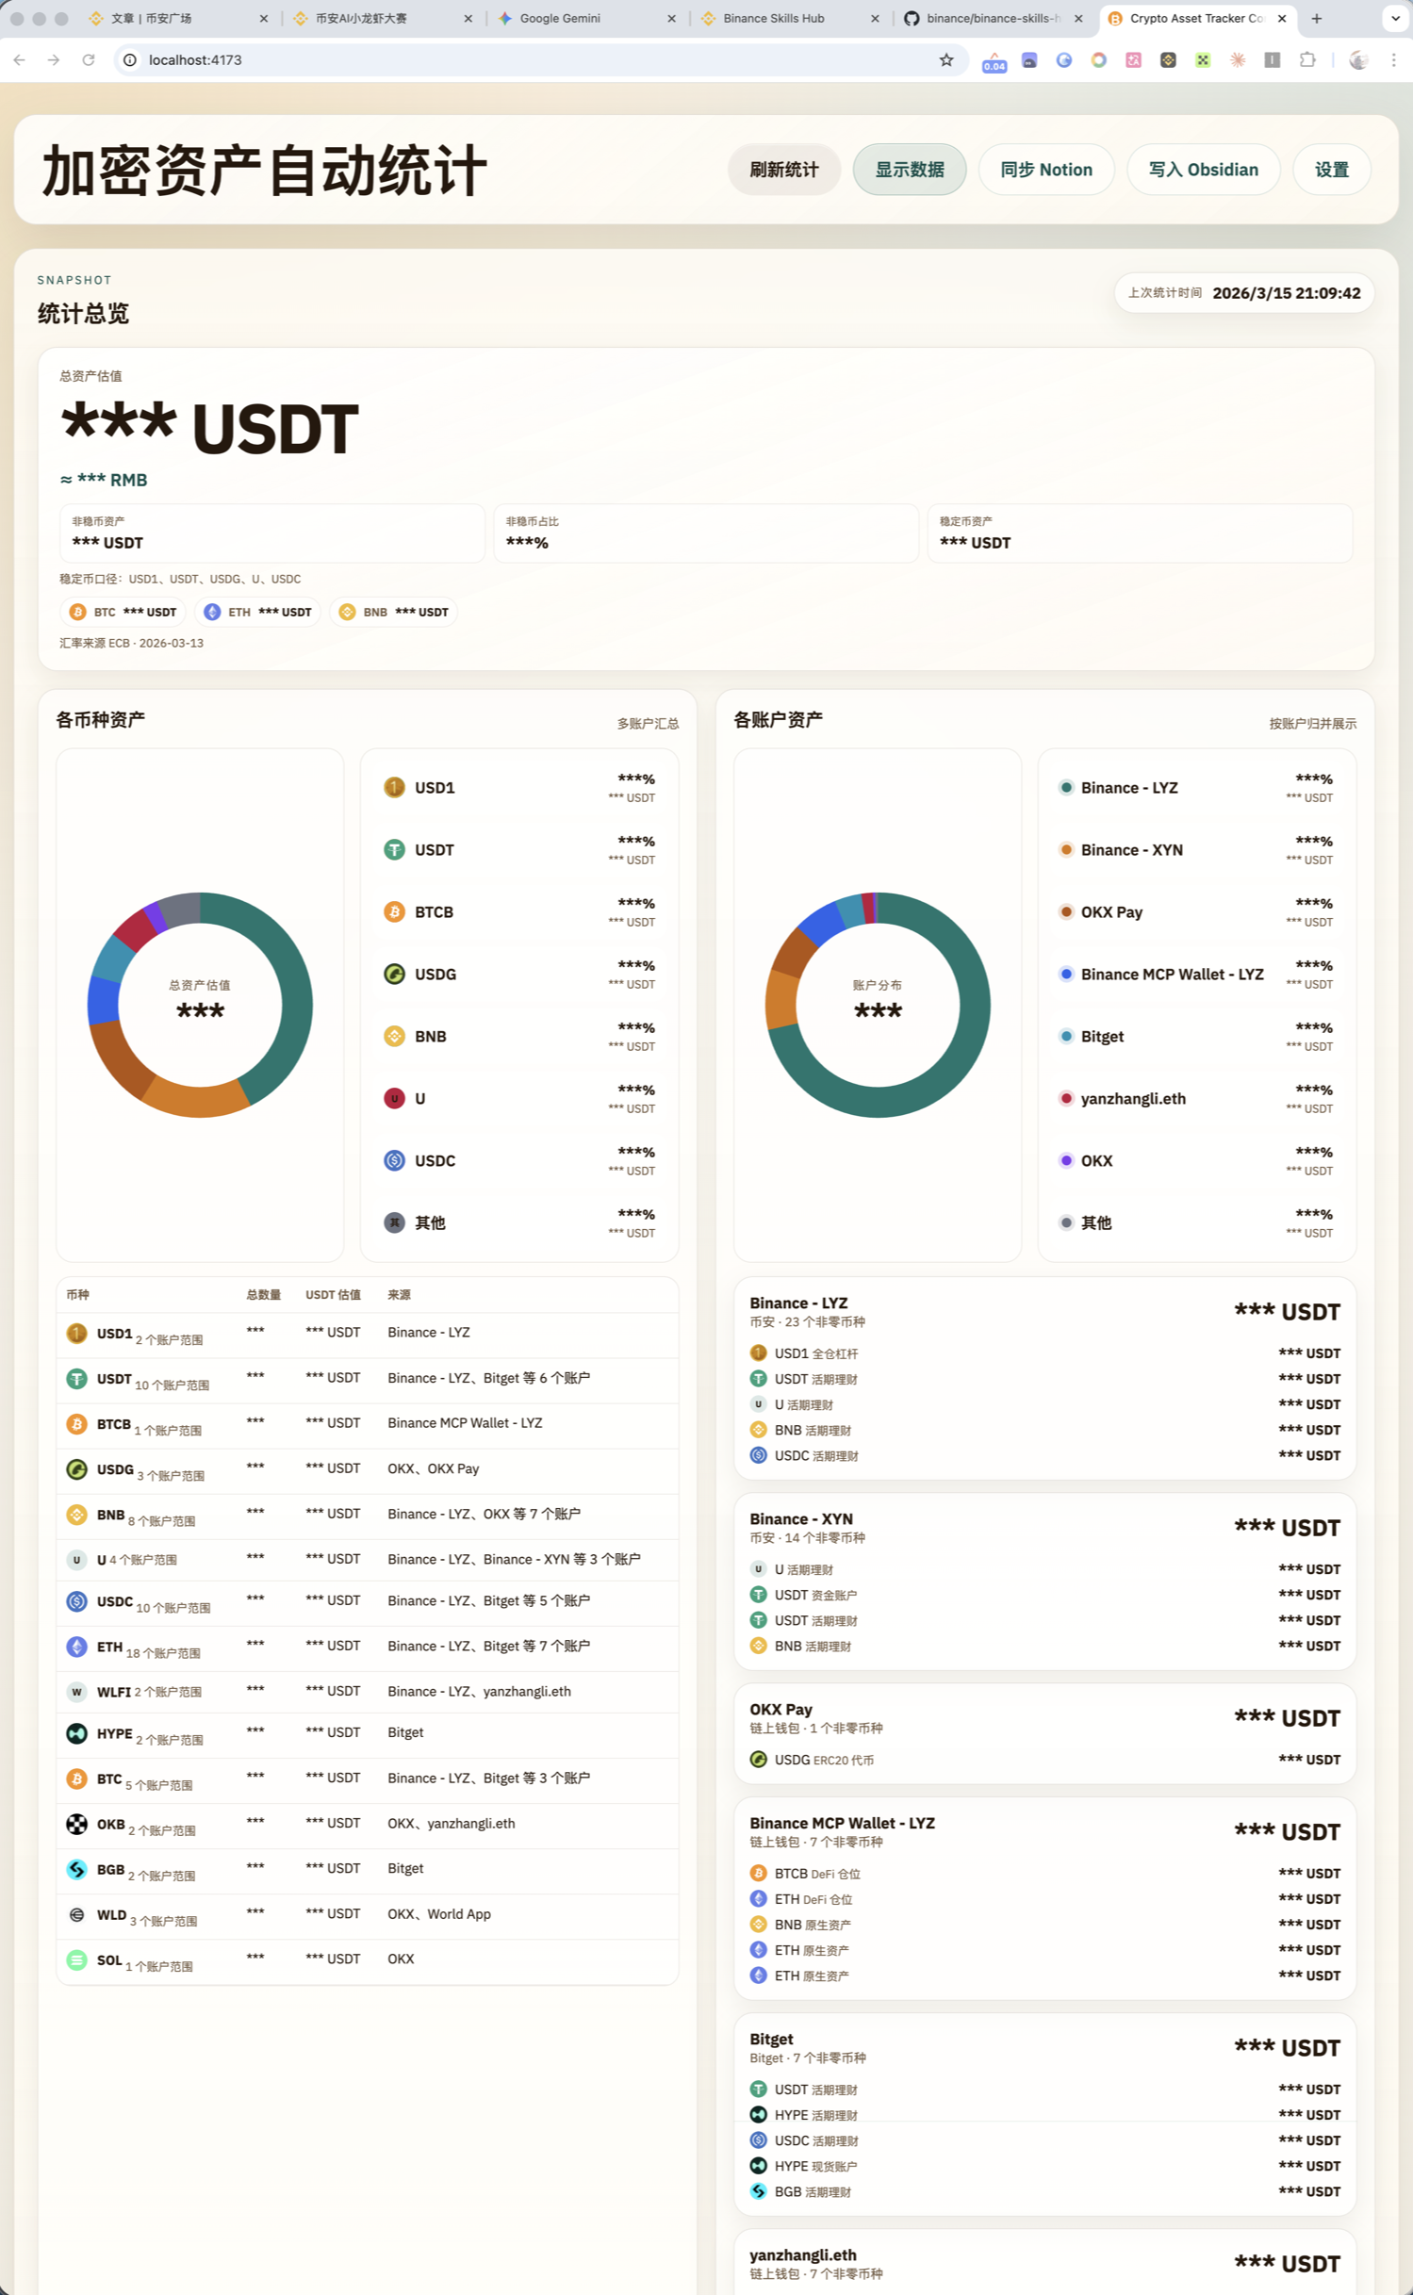Click the yanzhangli.eth legend color dot
The image size is (1413, 2295).
[x=1066, y=1098]
